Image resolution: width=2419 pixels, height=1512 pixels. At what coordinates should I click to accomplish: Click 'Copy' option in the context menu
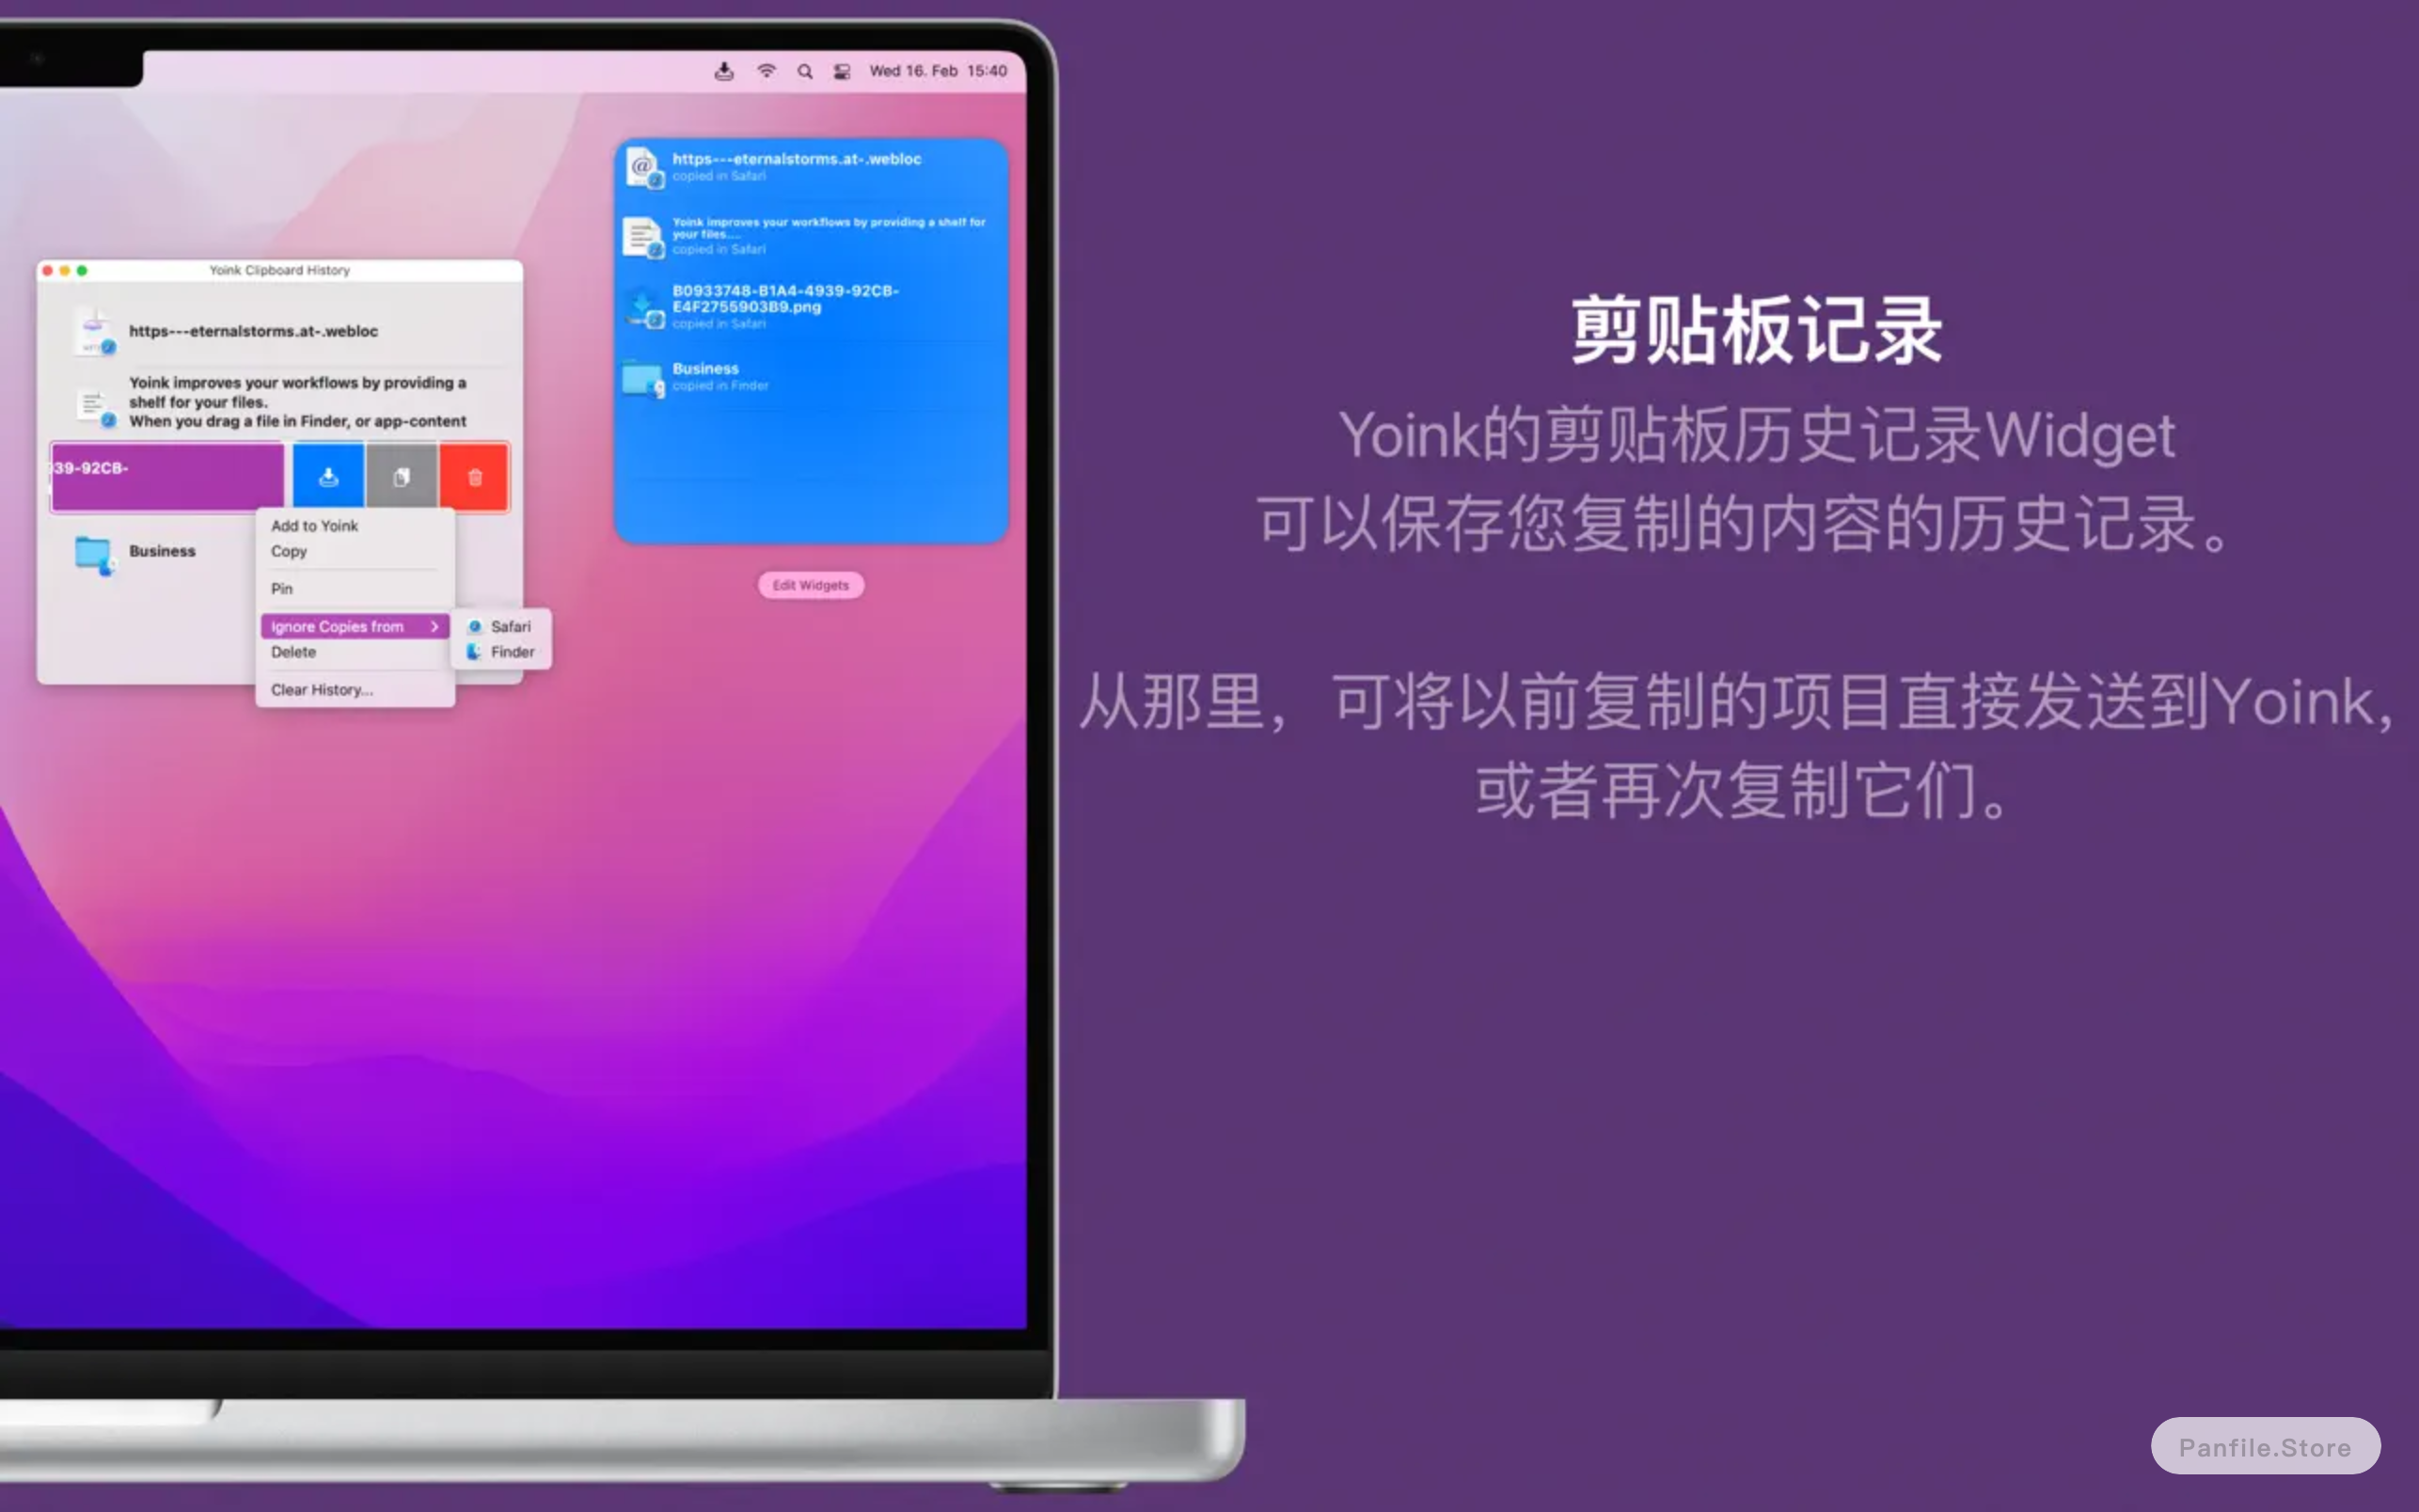pos(288,550)
